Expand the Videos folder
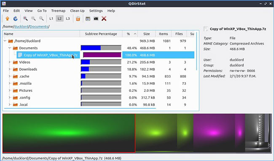This screenshot has height=161, width=274. tap(10, 62)
